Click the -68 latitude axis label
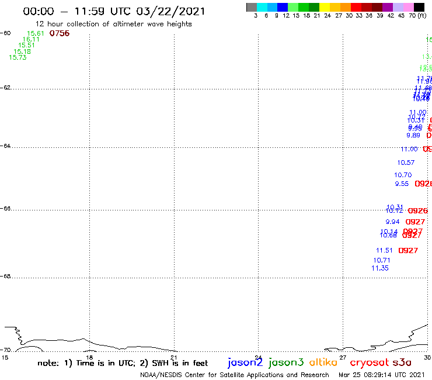 point(5,277)
